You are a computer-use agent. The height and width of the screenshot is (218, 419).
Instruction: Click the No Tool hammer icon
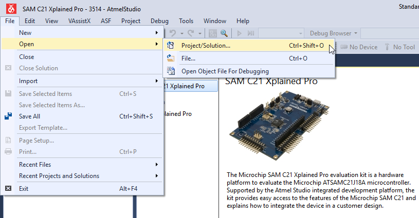[387, 47]
